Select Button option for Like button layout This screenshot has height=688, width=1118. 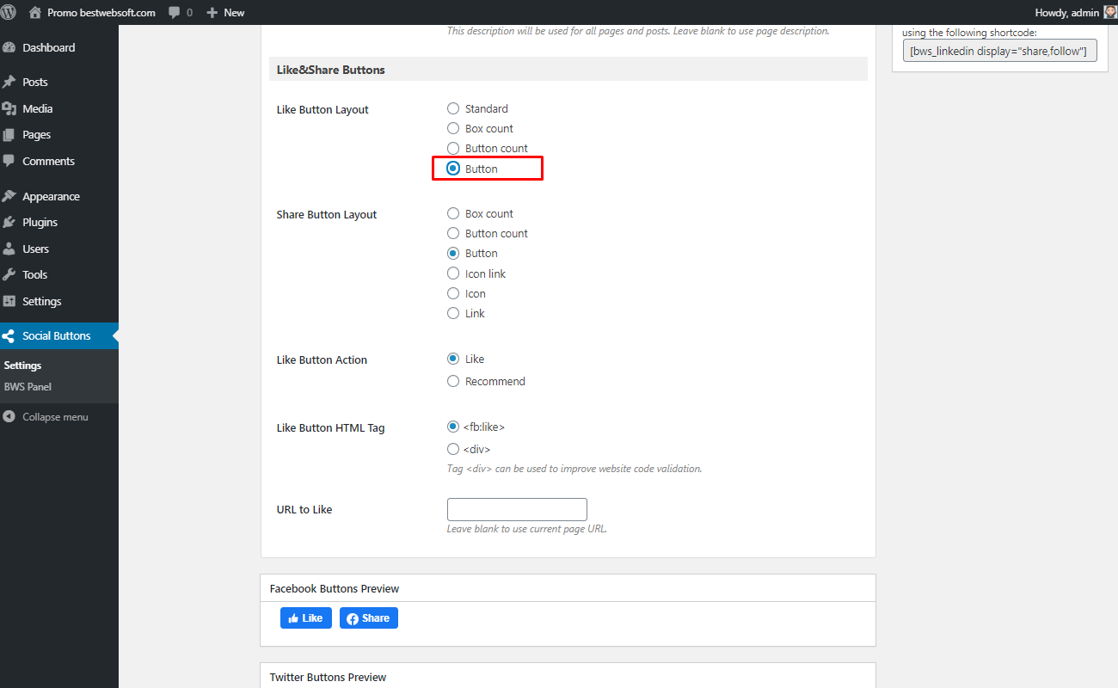(x=453, y=169)
